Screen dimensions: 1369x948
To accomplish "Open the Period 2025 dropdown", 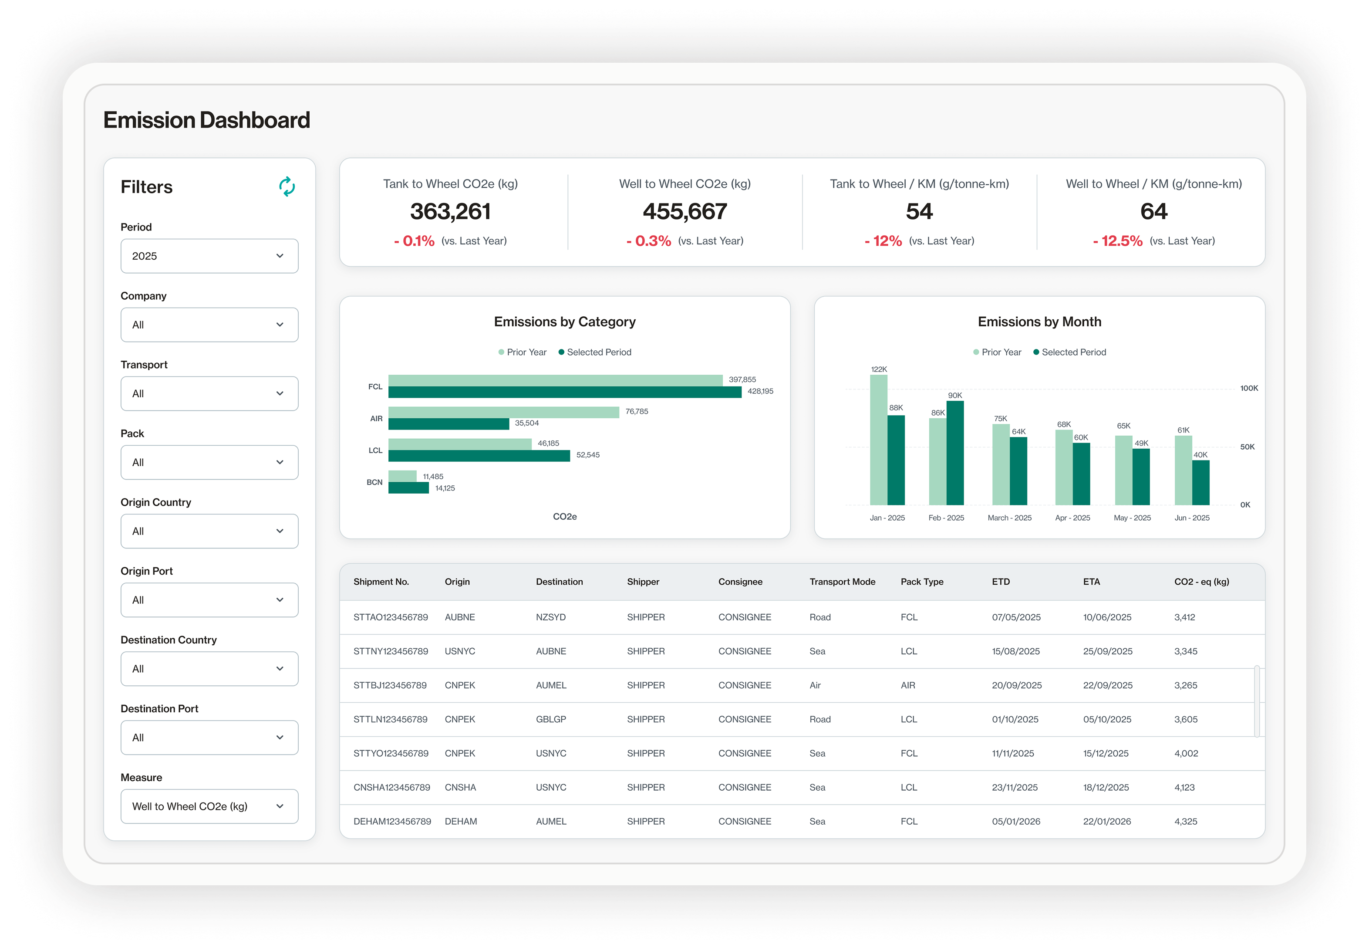I will (209, 256).
